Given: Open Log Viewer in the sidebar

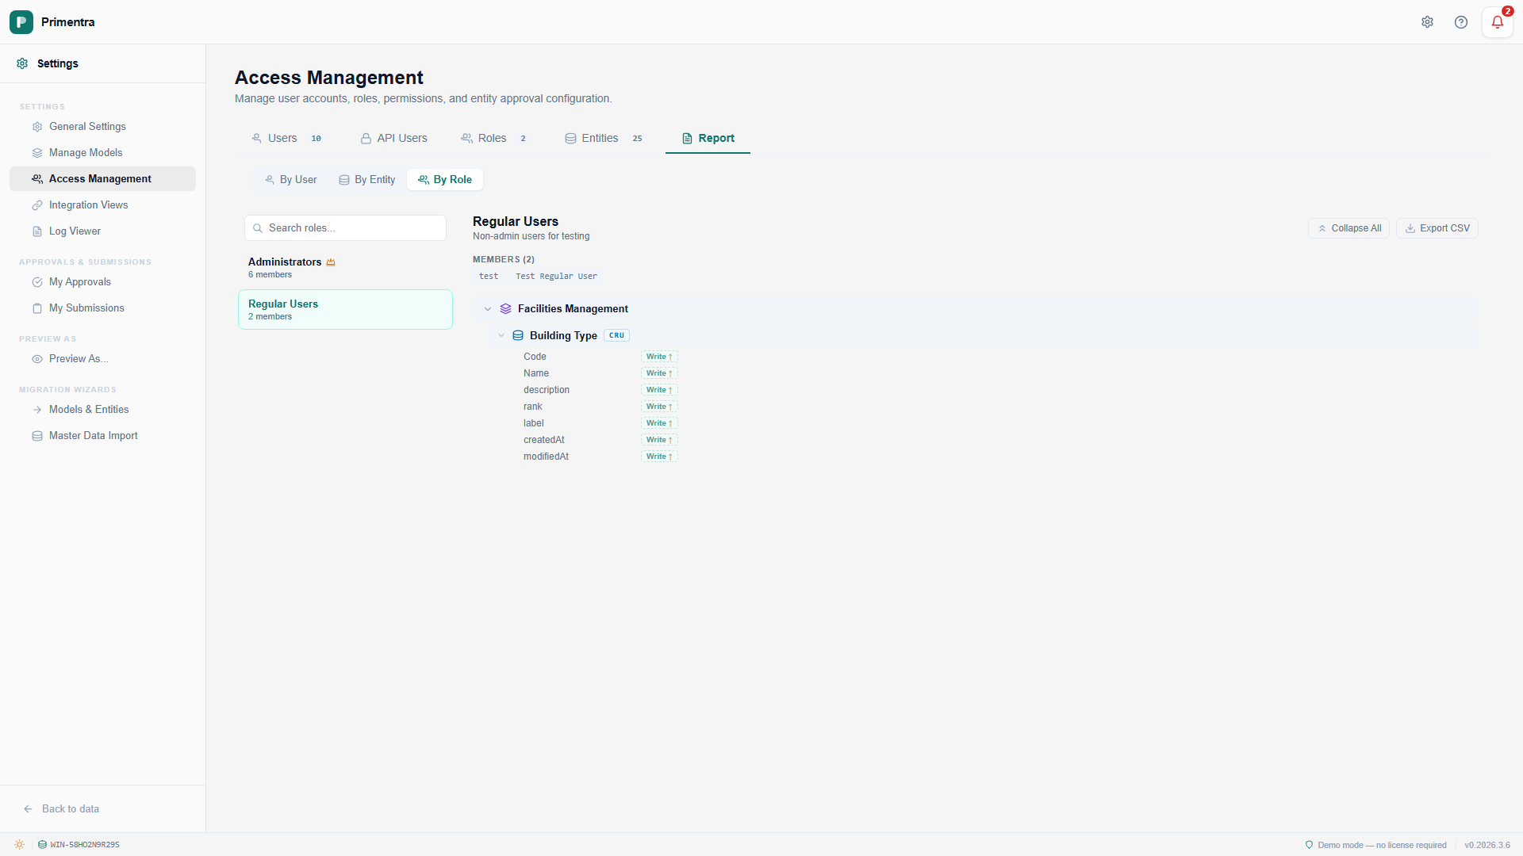Looking at the screenshot, I should pyautogui.click(x=75, y=231).
